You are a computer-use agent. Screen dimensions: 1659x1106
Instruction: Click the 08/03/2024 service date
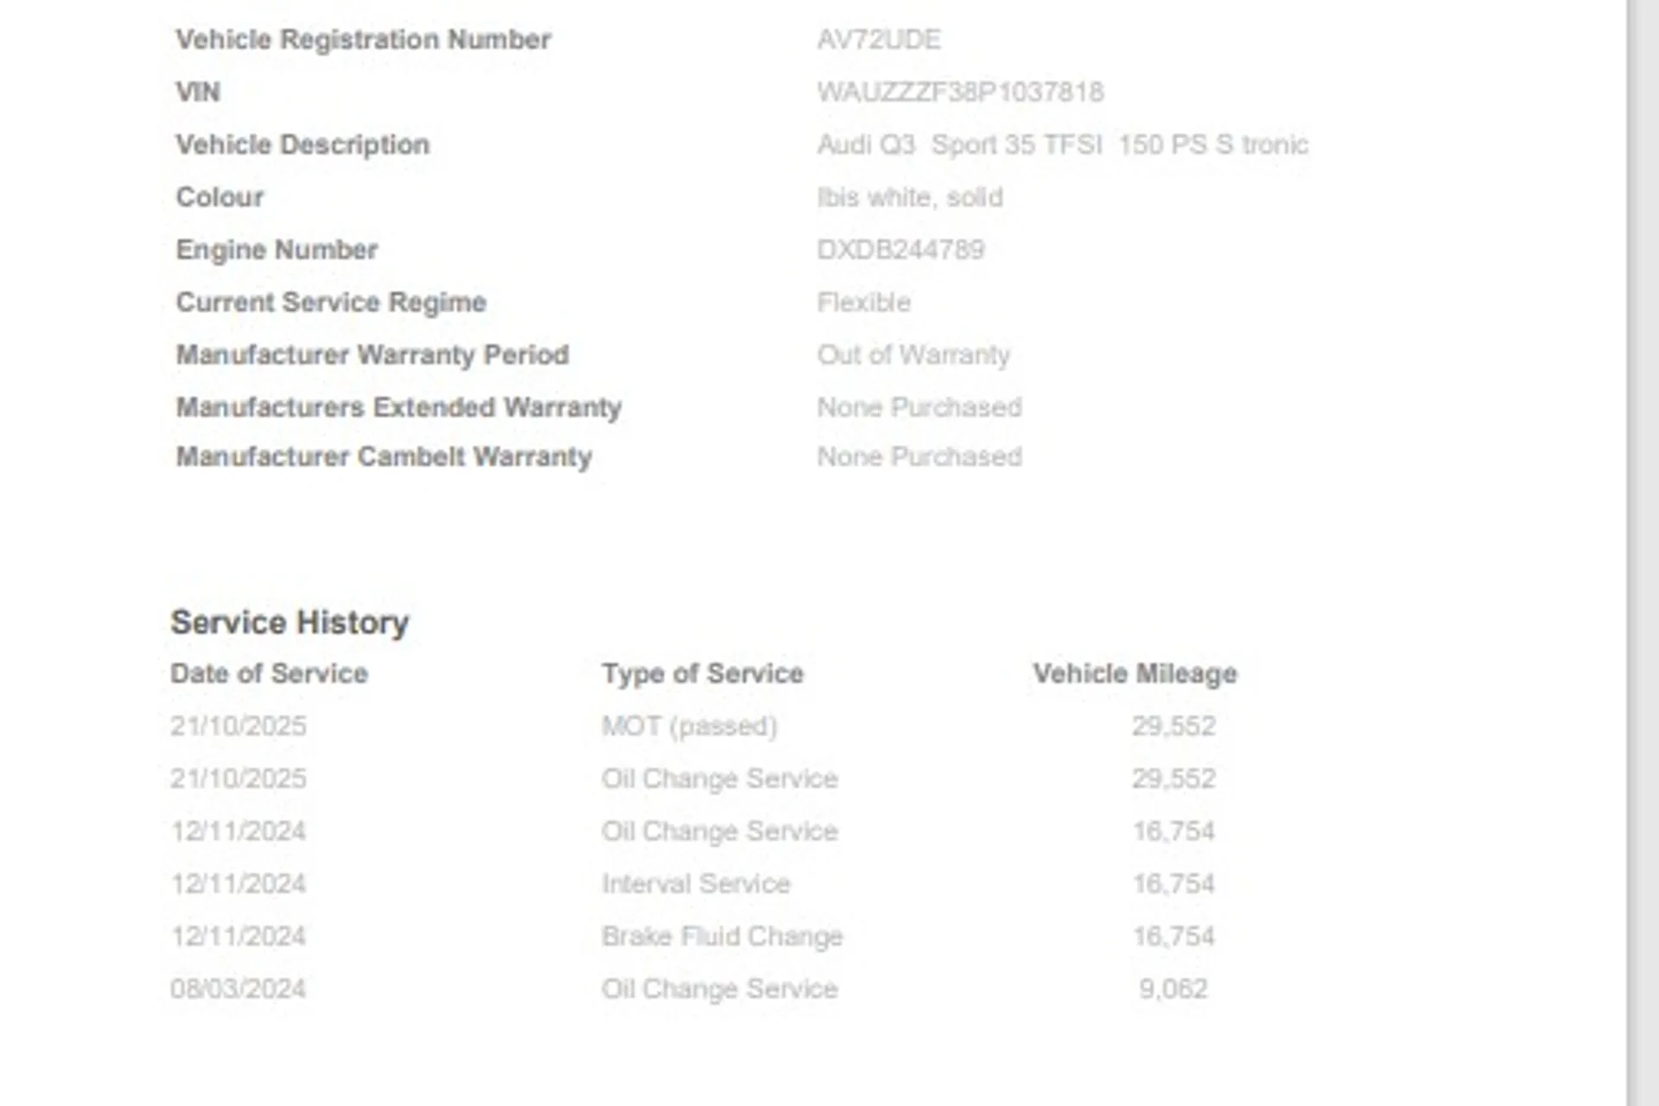[x=238, y=989]
